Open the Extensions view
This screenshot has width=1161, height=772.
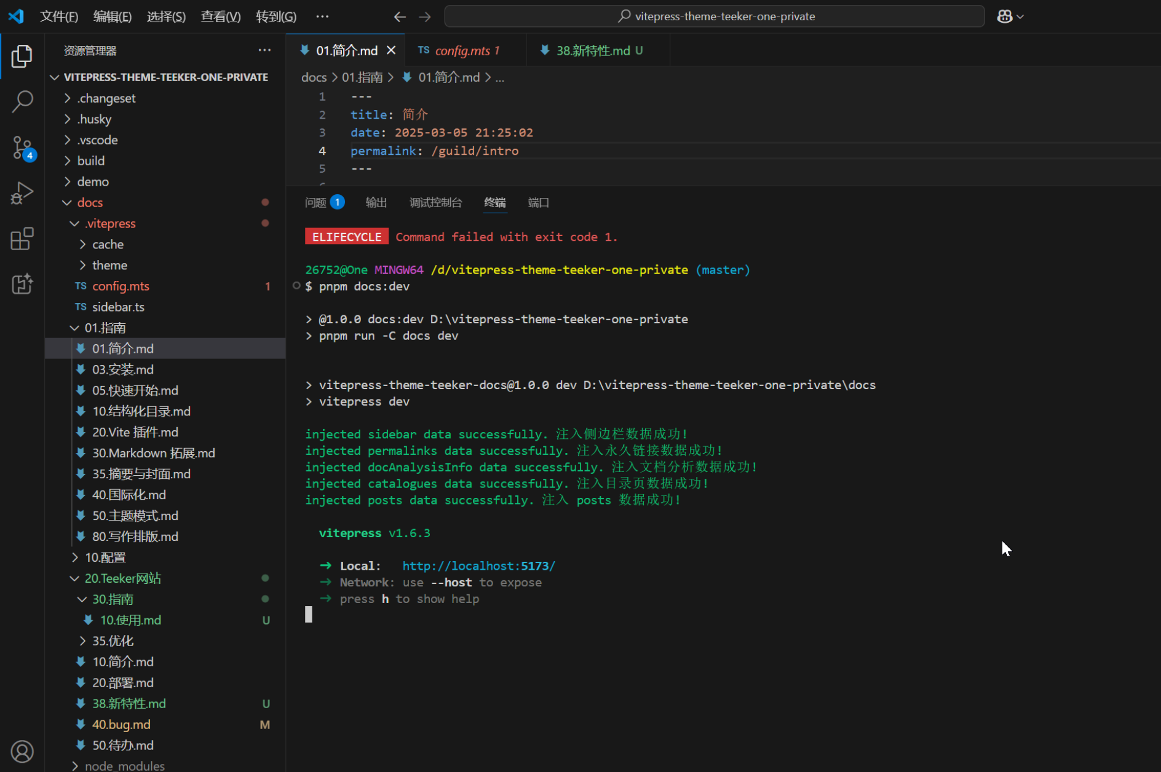(22, 238)
